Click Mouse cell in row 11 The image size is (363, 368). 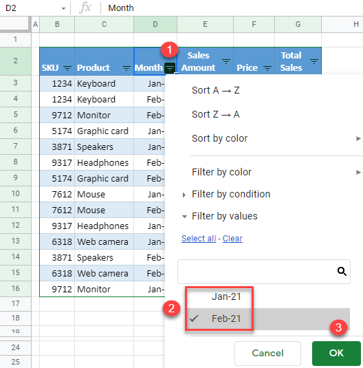pyautogui.click(x=104, y=210)
